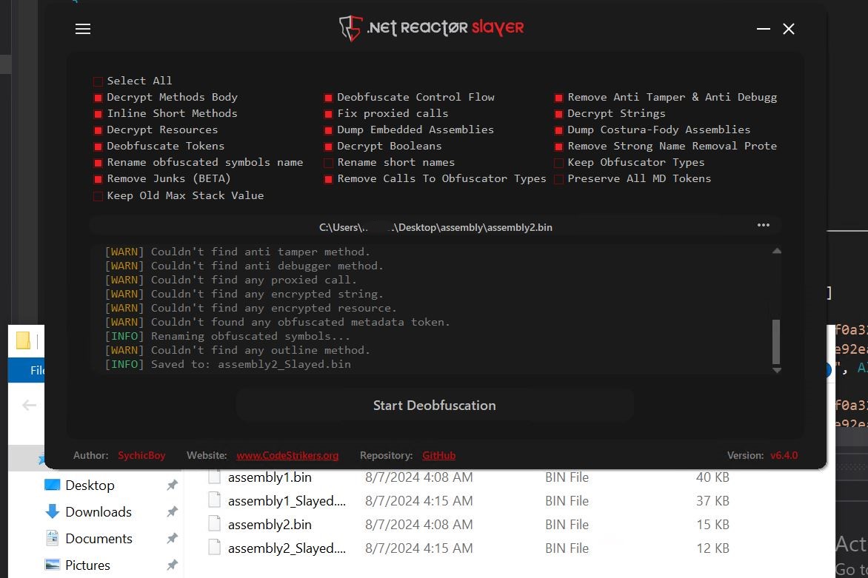Click the Desktop folder icon in sidebar
Screen dimensions: 868x578
pyautogui.click(x=52, y=485)
